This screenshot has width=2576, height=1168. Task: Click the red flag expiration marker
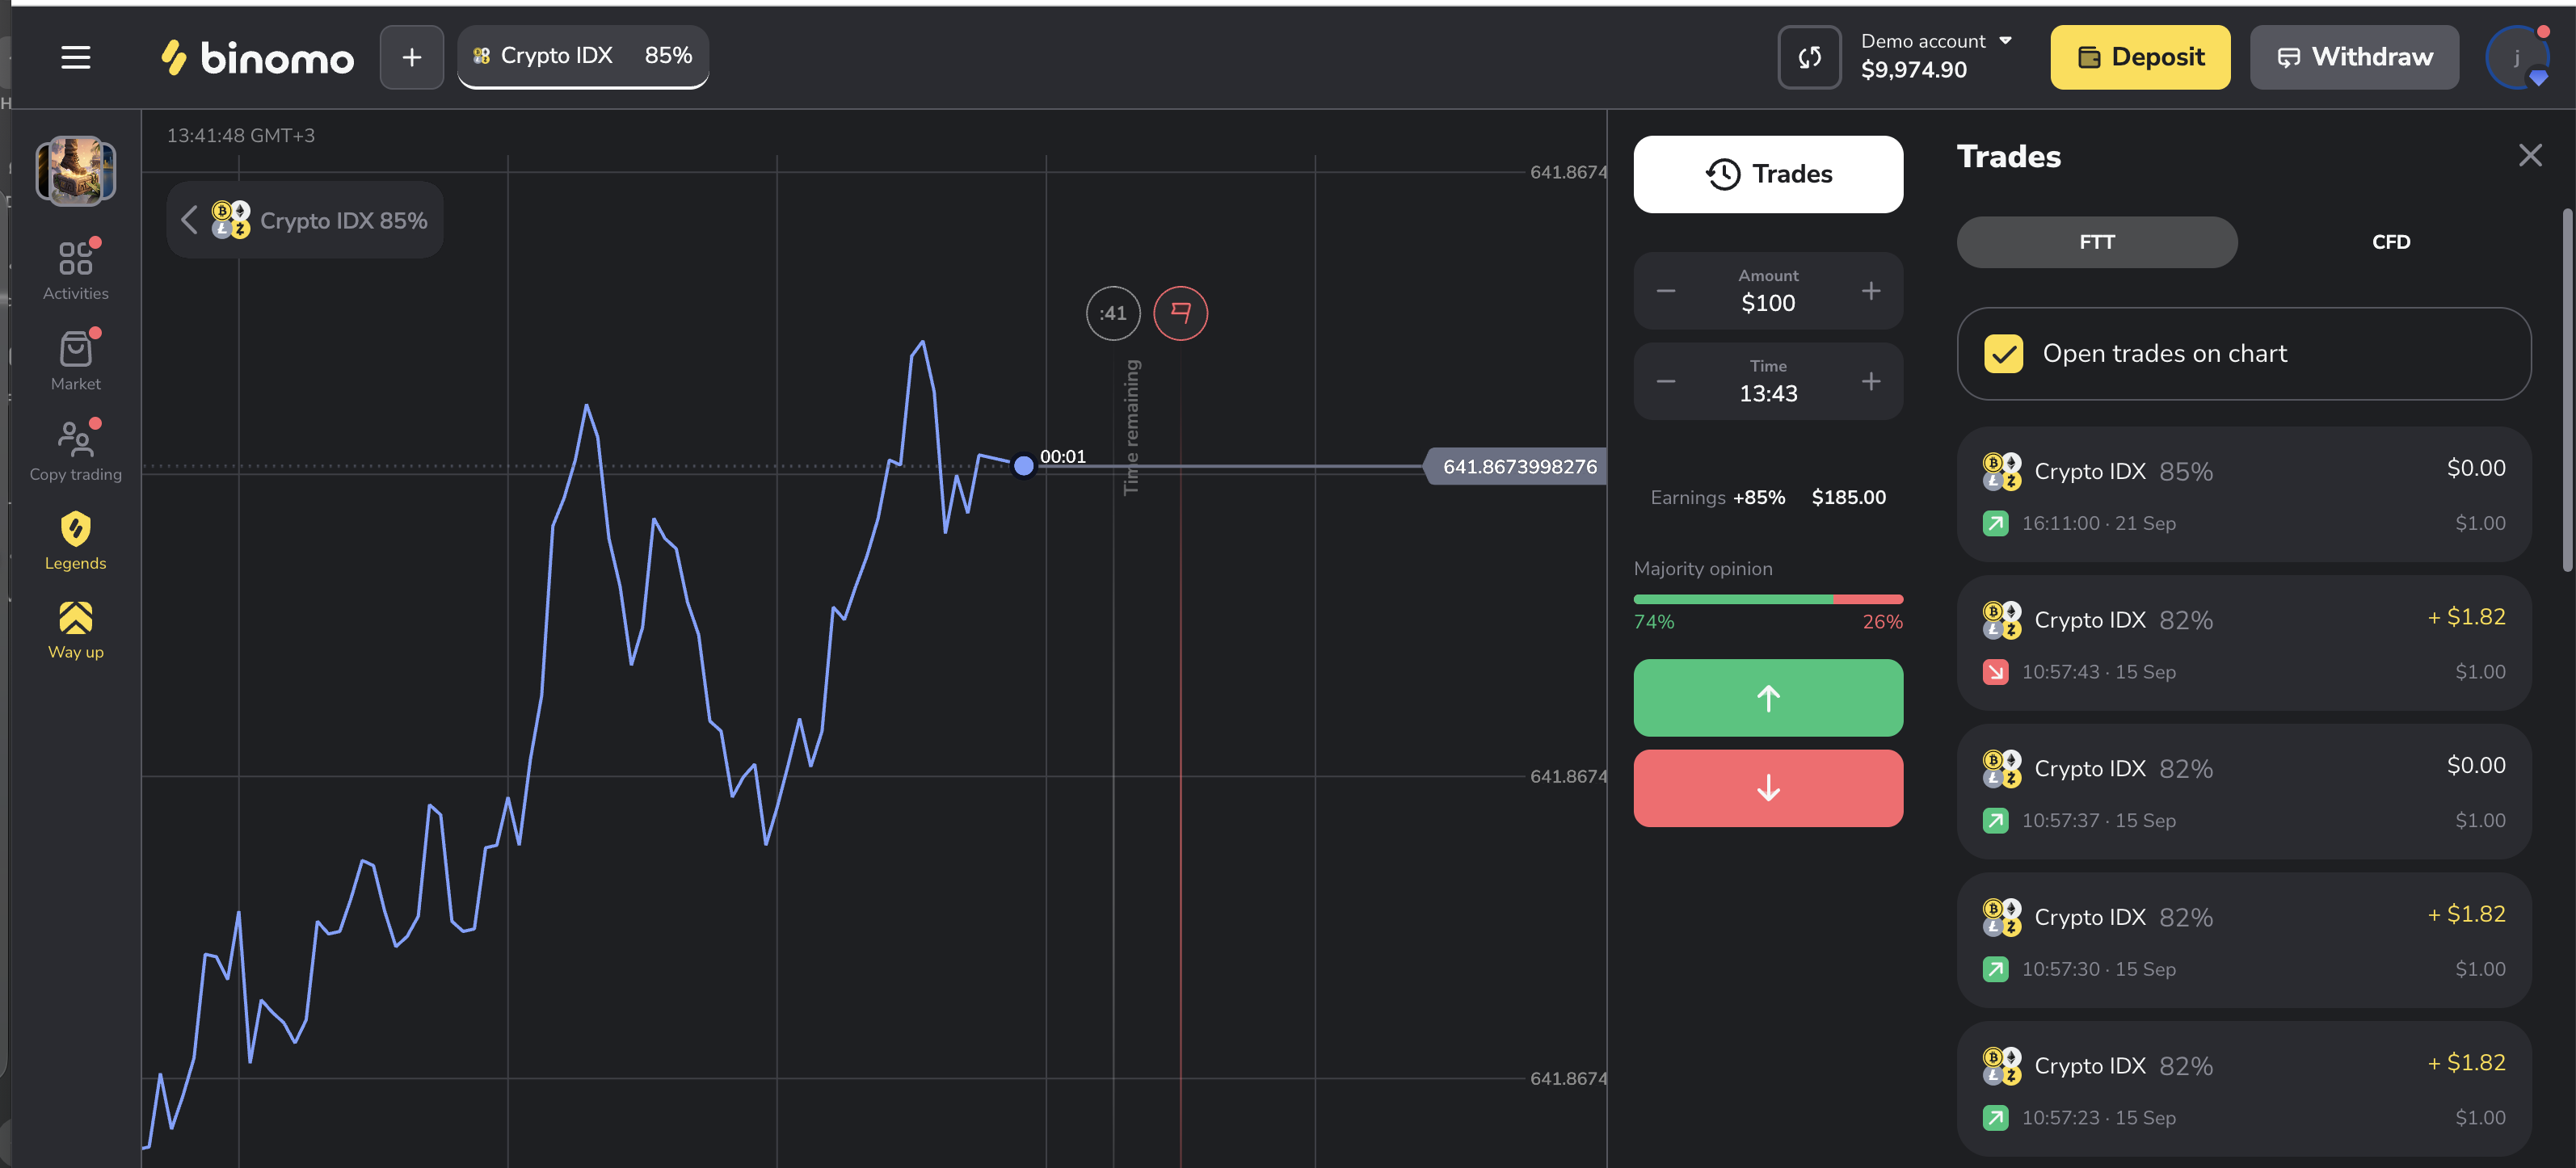pyautogui.click(x=1180, y=313)
